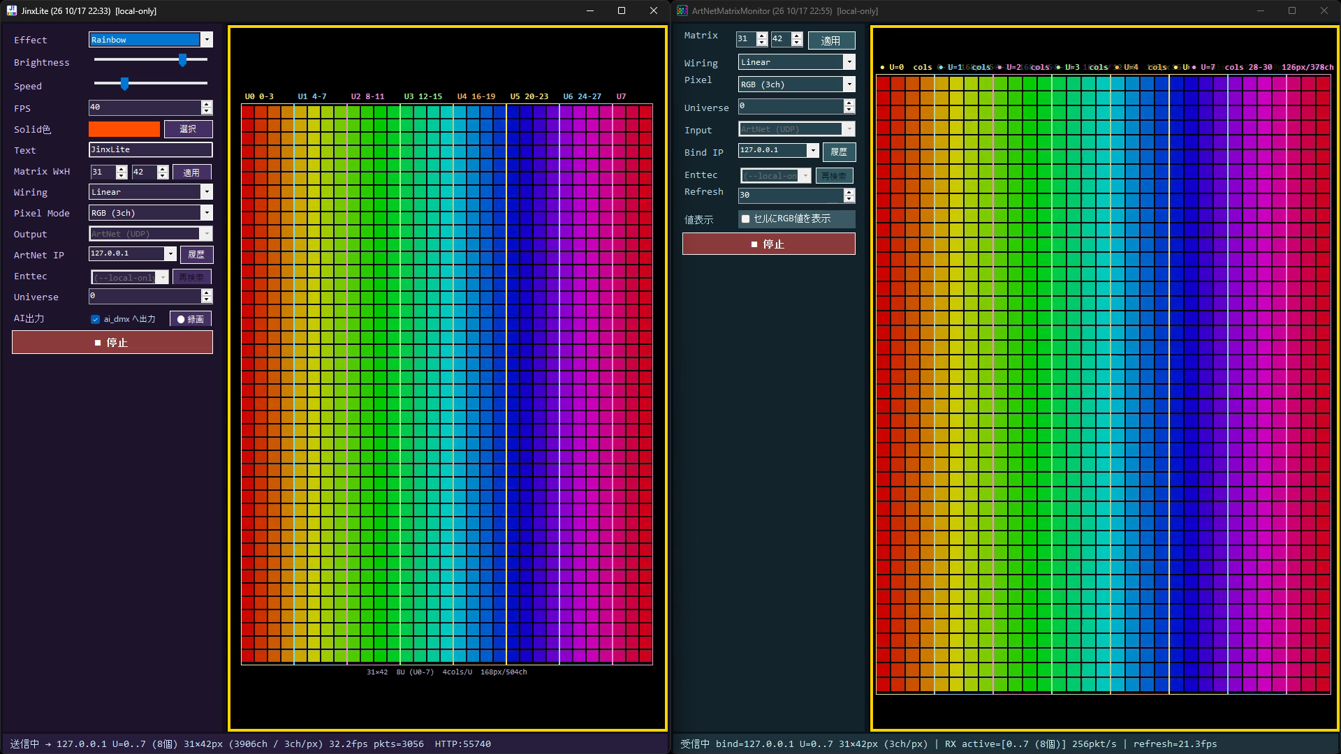Maximize the ArtNetMatrixMonitor window

pos(1292,10)
